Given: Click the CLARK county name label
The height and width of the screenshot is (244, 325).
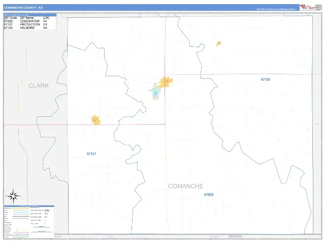Looking at the screenshot, I should coord(39,85).
